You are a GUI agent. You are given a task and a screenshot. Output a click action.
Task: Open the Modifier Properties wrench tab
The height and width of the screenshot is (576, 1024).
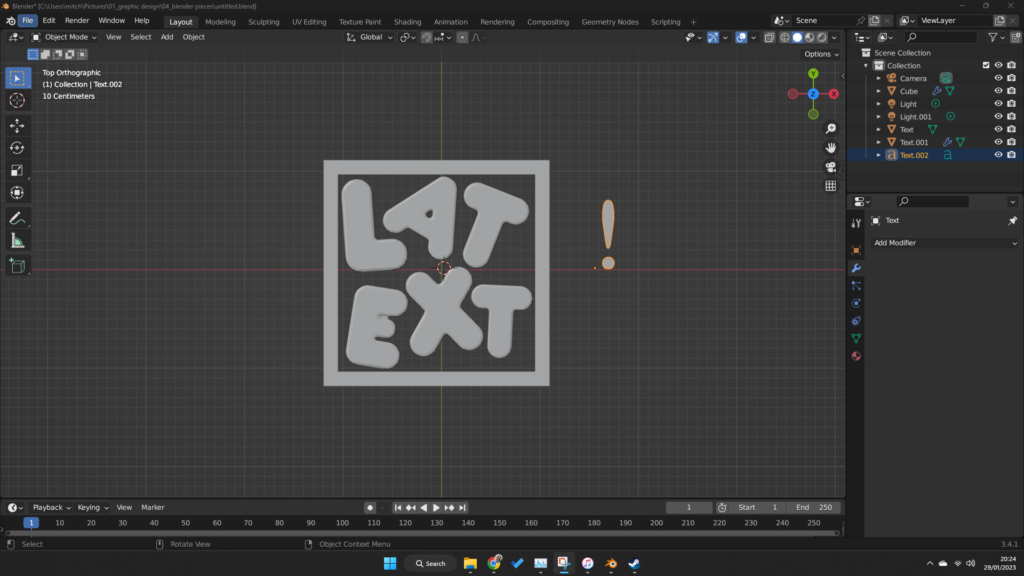point(856,268)
